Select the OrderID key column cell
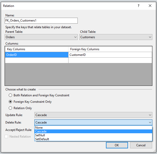The width and height of the screenshot is (157, 154). (x=37, y=55)
